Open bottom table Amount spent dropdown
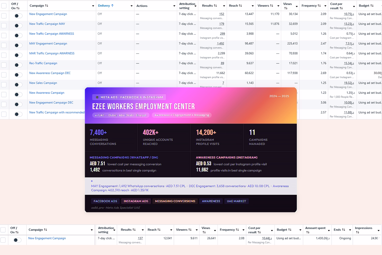The height and width of the screenshot is (255, 382). pyautogui.click(x=330, y=230)
